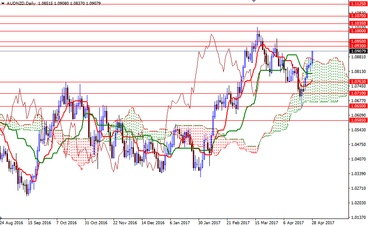Click the 1.10350 price level label
The image size is (368, 226).
click(358, 23)
